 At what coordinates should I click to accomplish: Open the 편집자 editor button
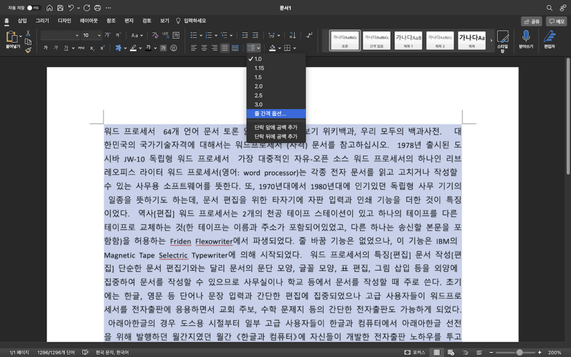549,40
